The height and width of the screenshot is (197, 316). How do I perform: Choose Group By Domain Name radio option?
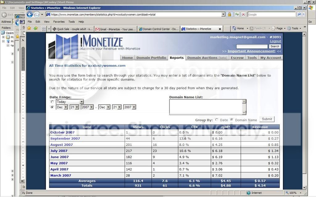pyautogui.click(x=232, y=120)
